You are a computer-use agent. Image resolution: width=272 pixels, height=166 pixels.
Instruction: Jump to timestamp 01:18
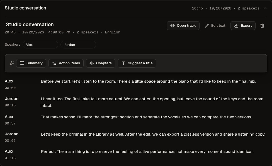tap(10, 158)
